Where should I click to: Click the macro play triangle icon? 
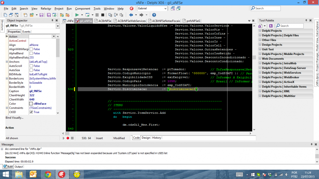(63, 138)
